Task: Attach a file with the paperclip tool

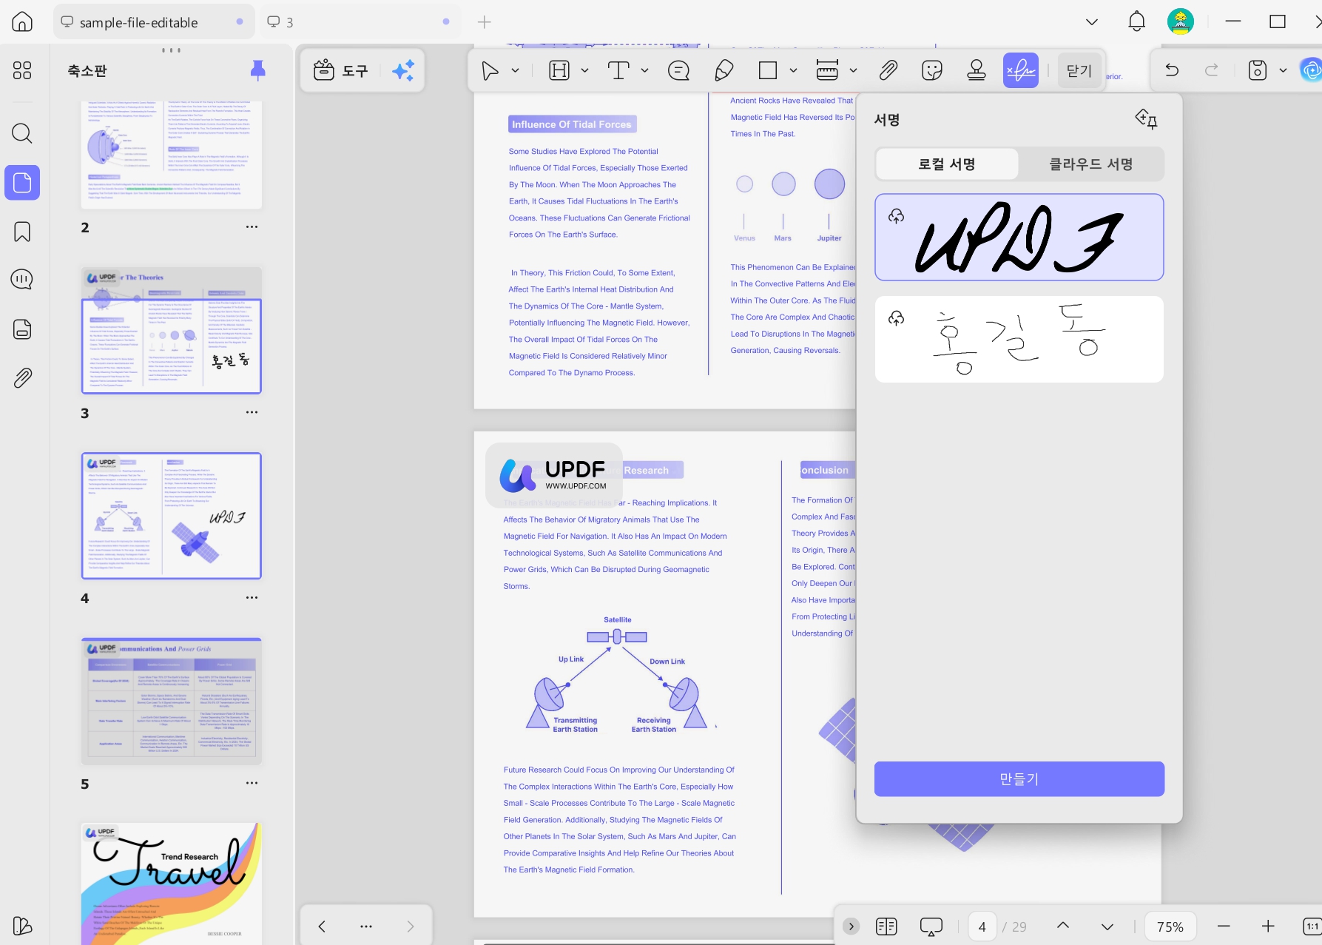Action: pos(888,70)
